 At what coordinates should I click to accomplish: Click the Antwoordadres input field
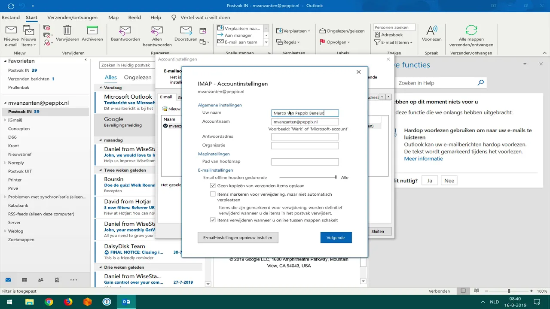tap(305, 137)
